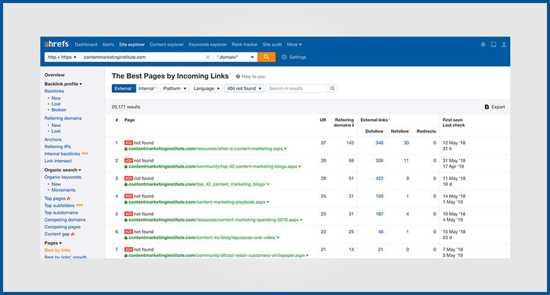Click the Search in results field
Screen dimensions: 550x295
click(297, 89)
